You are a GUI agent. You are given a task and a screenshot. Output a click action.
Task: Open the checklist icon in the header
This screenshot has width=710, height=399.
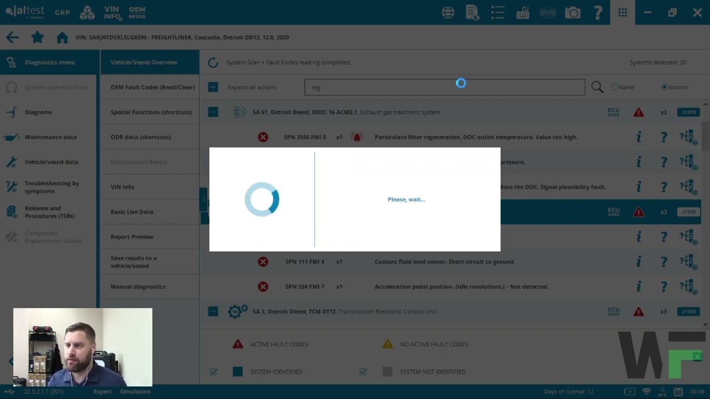click(498, 12)
